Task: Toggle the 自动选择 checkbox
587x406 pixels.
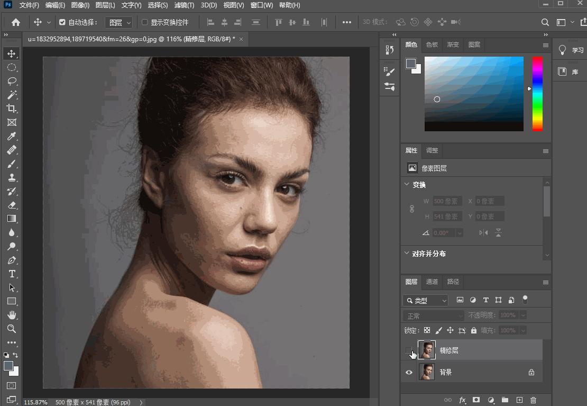Action: coord(62,22)
